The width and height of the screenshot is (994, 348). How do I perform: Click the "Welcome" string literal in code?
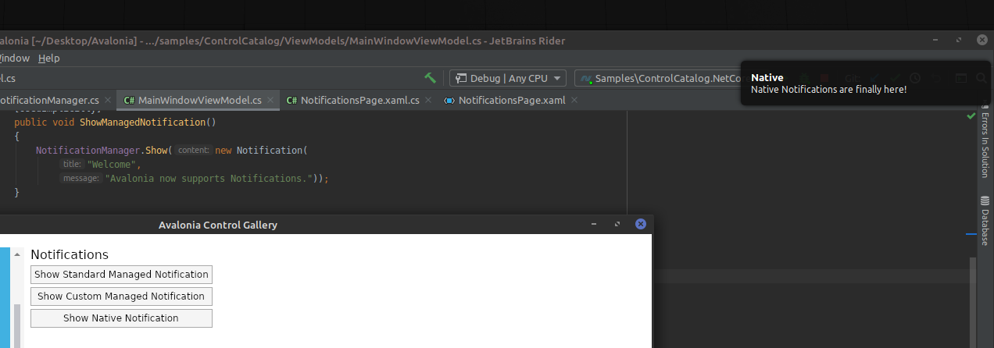113,165
